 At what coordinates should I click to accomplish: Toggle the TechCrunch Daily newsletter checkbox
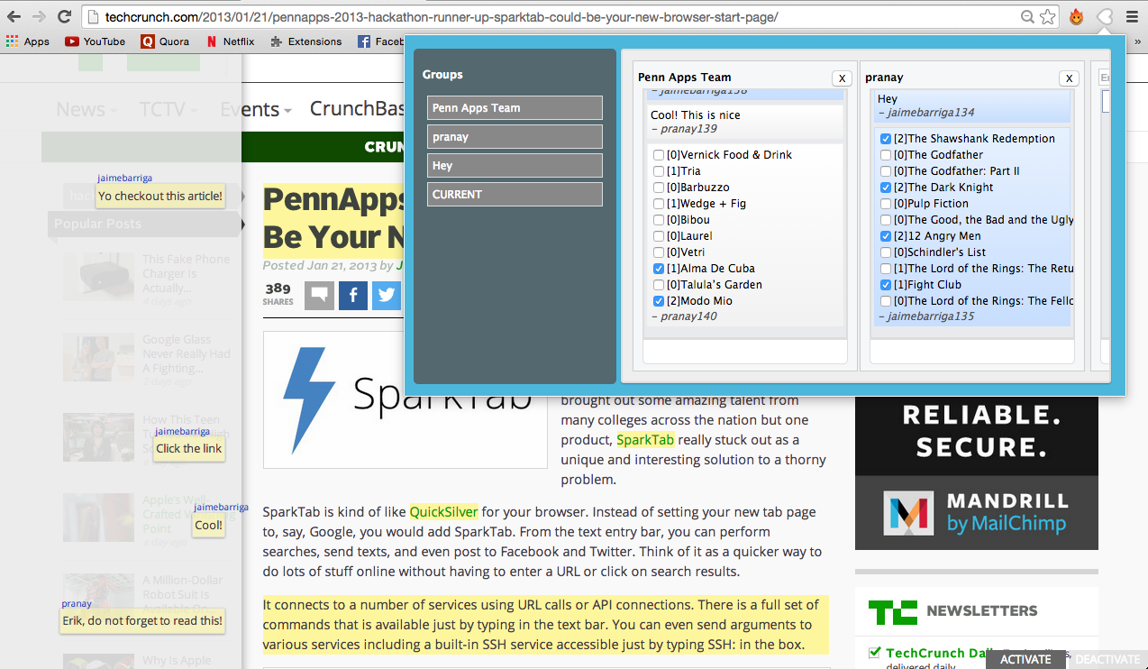874,653
